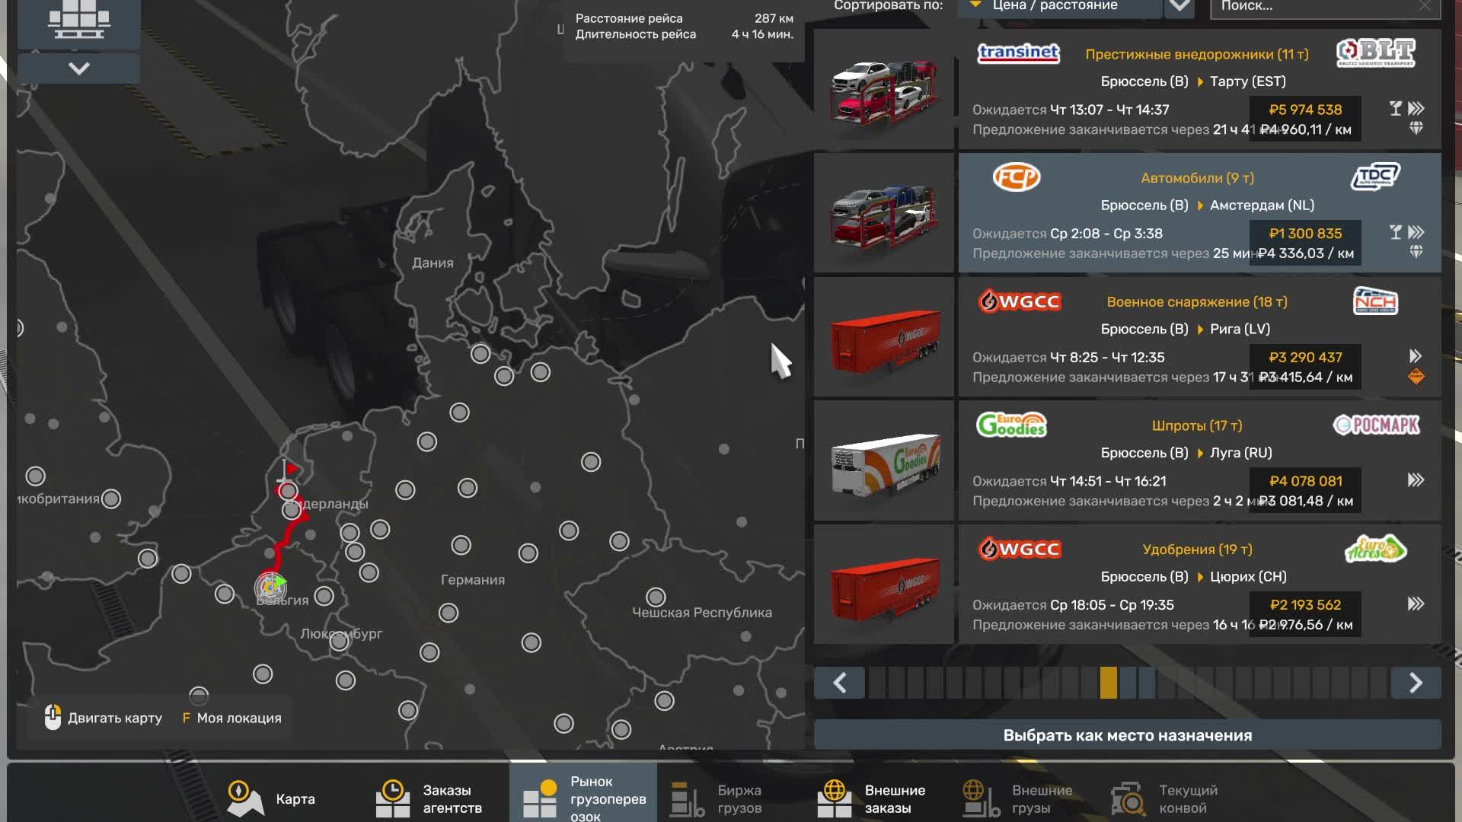The image size is (1462, 822).
Task: Clear the search field with the X
Action: (x=1425, y=6)
